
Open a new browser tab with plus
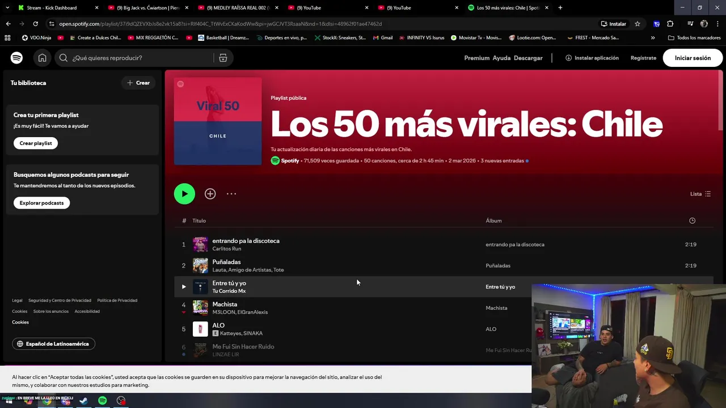pos(560,8)
